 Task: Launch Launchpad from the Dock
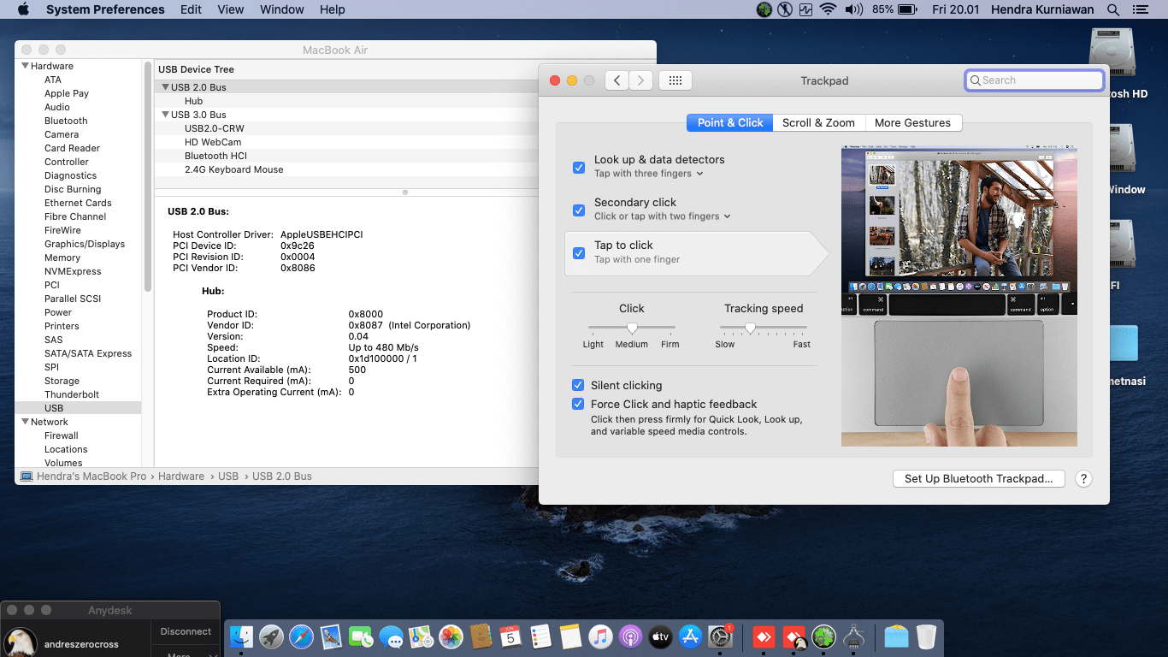click(272, 636)
